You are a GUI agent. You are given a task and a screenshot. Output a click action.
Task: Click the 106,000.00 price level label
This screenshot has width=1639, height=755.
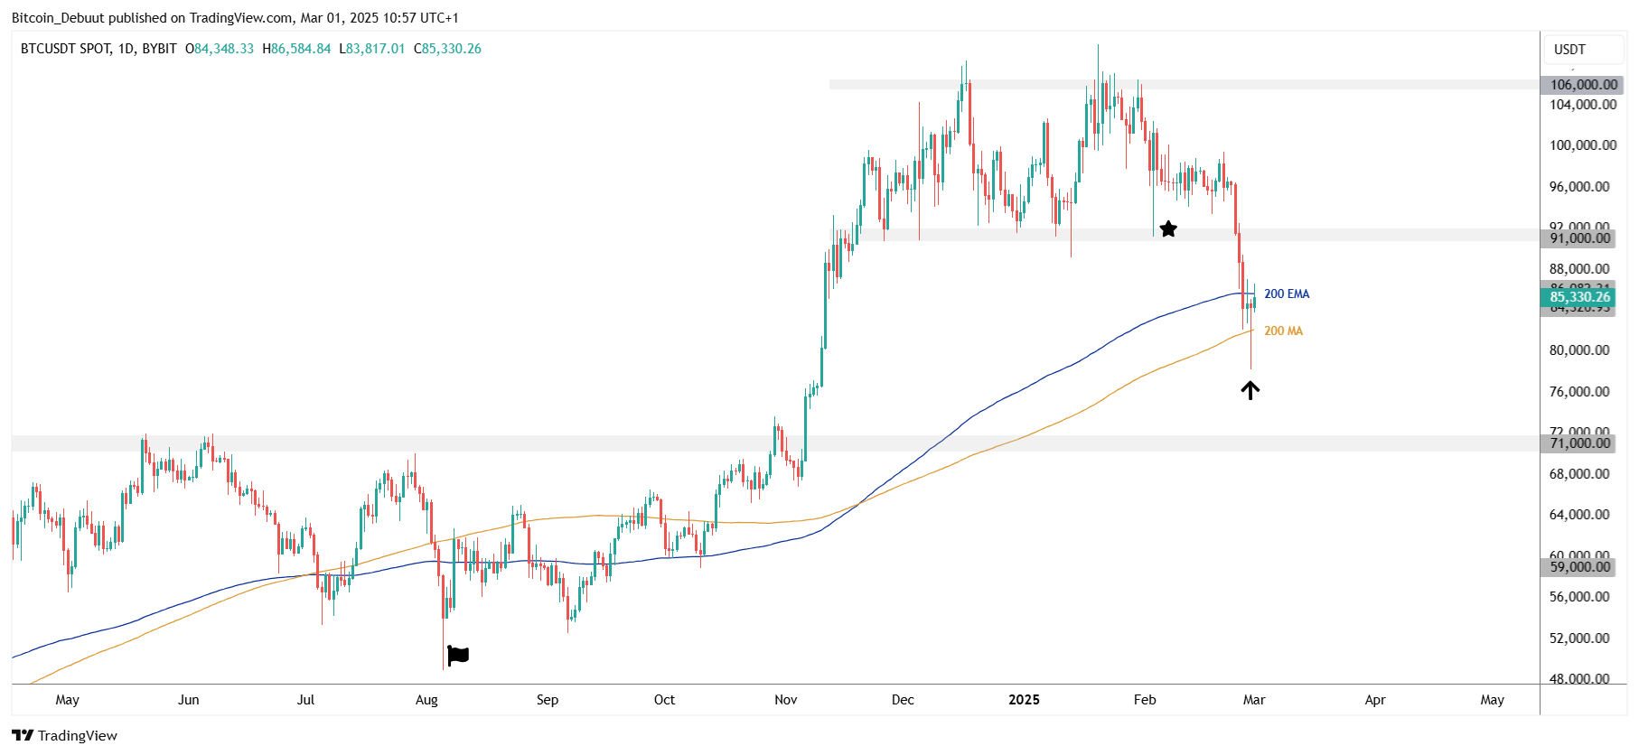tap(1583, 85)
